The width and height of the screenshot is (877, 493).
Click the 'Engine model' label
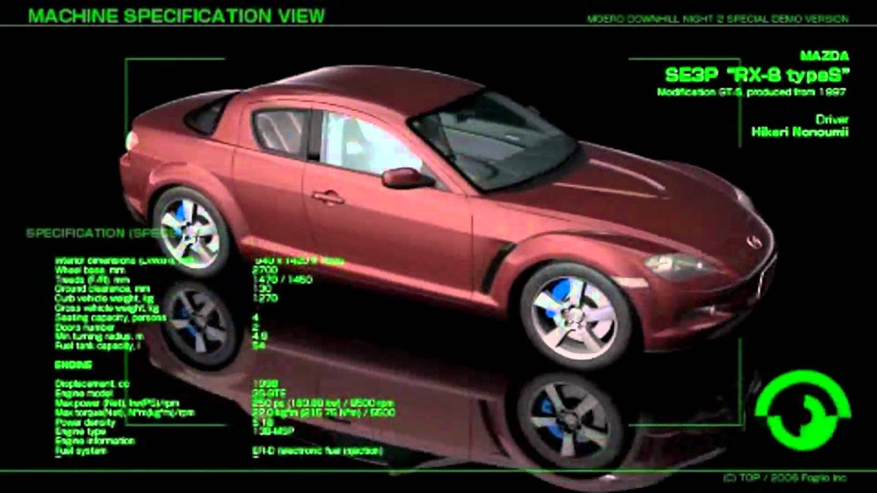[x=83, y=394]
